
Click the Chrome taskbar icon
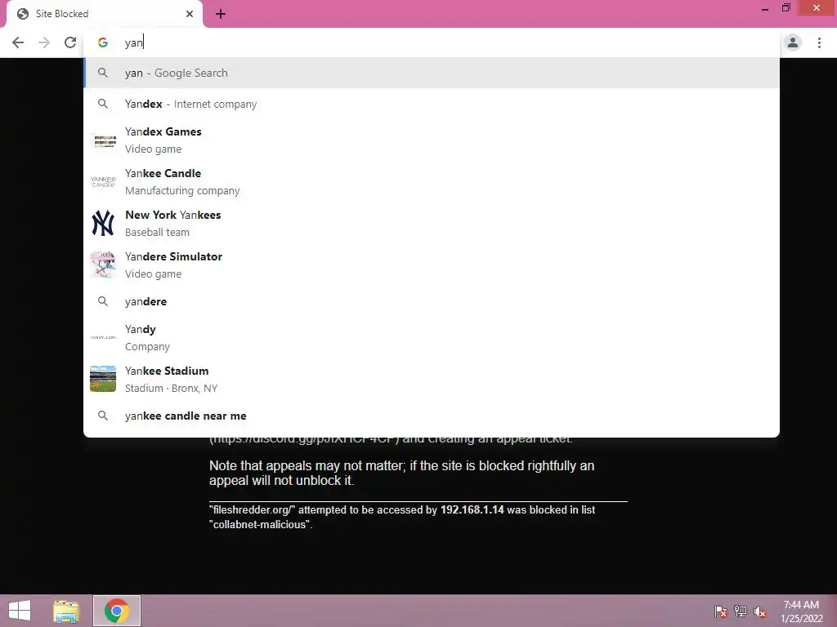point(117,611)
